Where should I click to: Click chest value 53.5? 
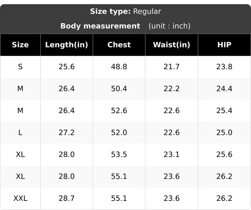click(119, 154)
